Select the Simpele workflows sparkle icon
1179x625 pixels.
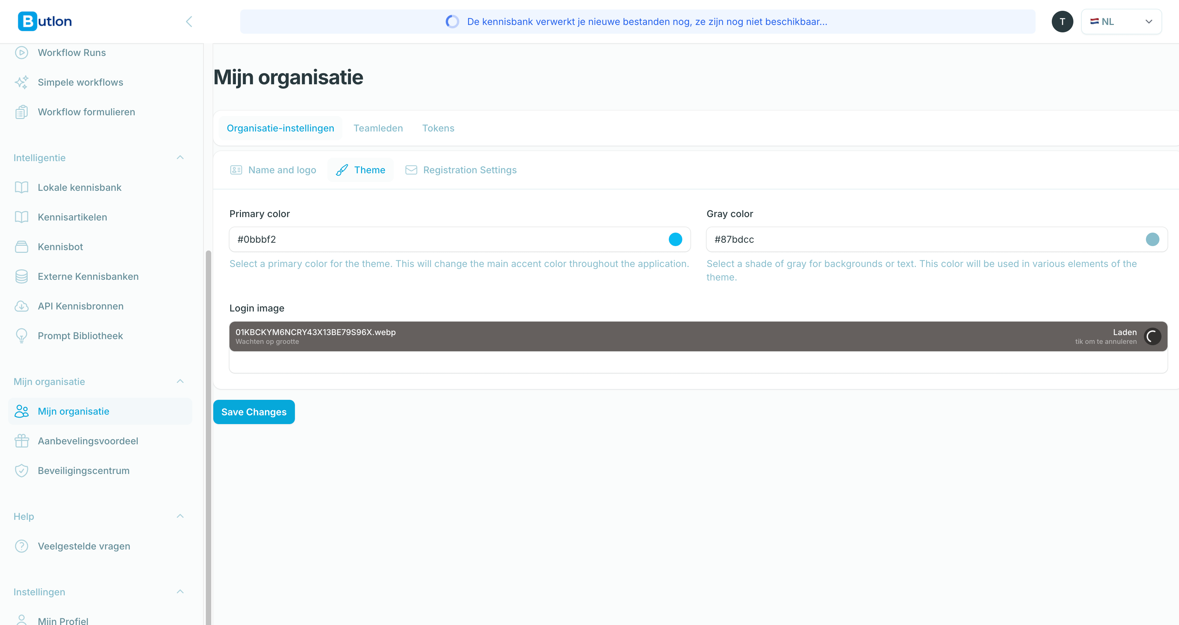click(x=22, y=82)
